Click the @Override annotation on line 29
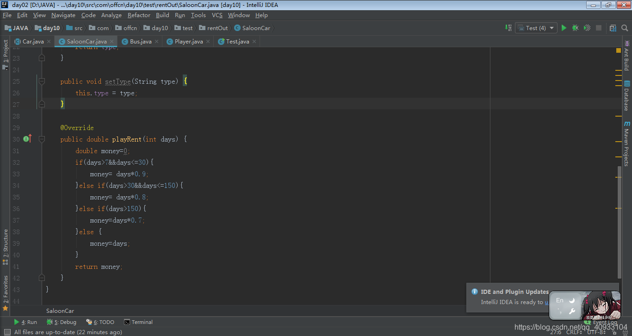Image resolution: width=632 pixels, height=336 pixels. (x=77, y=128)
